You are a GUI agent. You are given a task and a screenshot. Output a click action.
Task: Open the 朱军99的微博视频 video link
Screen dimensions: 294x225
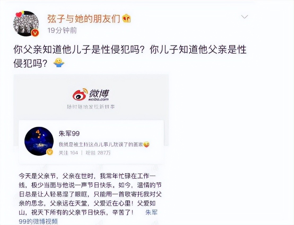pyautogui.click(x=88, y=217)
